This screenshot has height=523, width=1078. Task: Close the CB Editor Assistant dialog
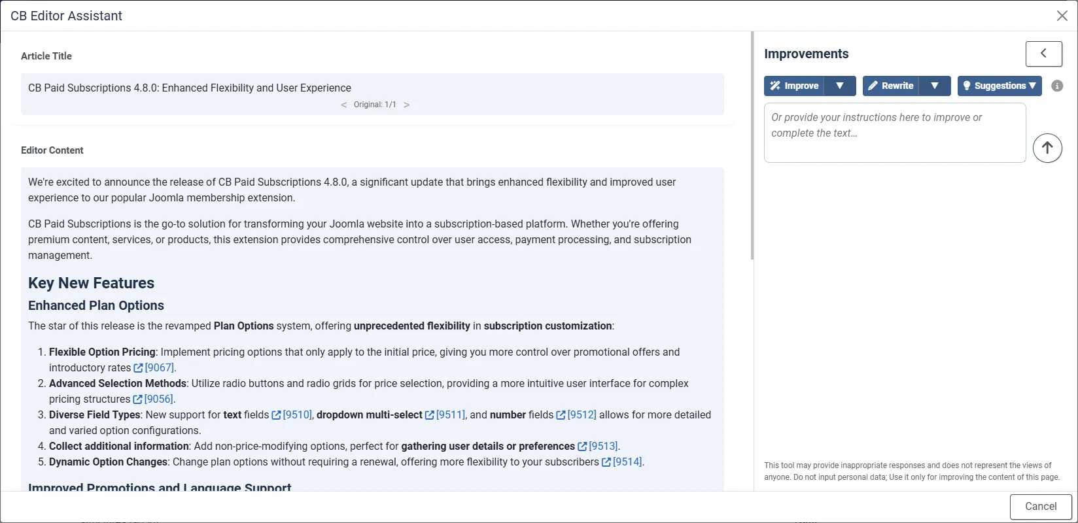1062,16
